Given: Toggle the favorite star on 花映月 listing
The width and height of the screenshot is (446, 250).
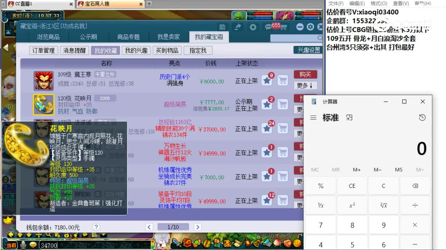Looking at the screenshot, I should 267,104.
